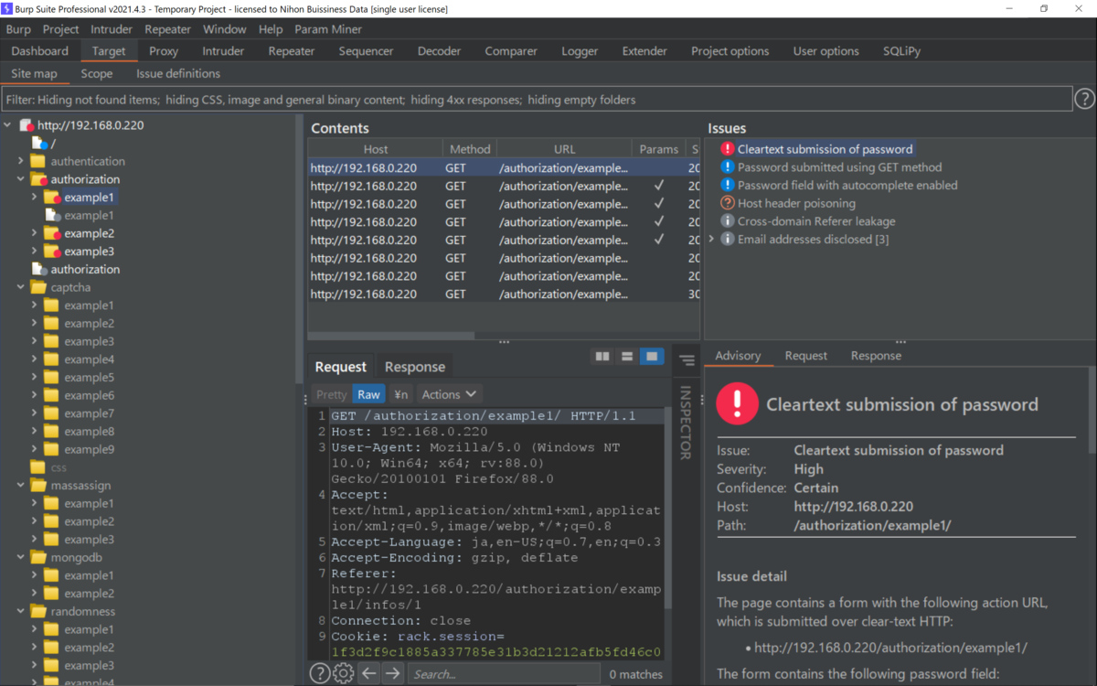Click the advisory panel vertical scrollbar
The width and height of the screenshot is (1097, 686).
1092,412
